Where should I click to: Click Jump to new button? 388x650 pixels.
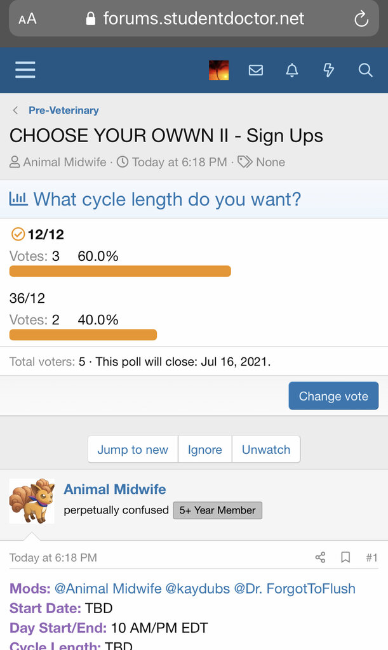[x=133, y=449]
